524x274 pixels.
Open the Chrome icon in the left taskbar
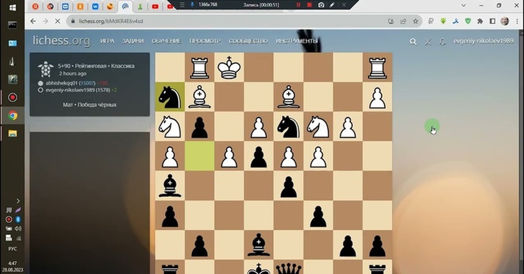[x=12, y=116]
